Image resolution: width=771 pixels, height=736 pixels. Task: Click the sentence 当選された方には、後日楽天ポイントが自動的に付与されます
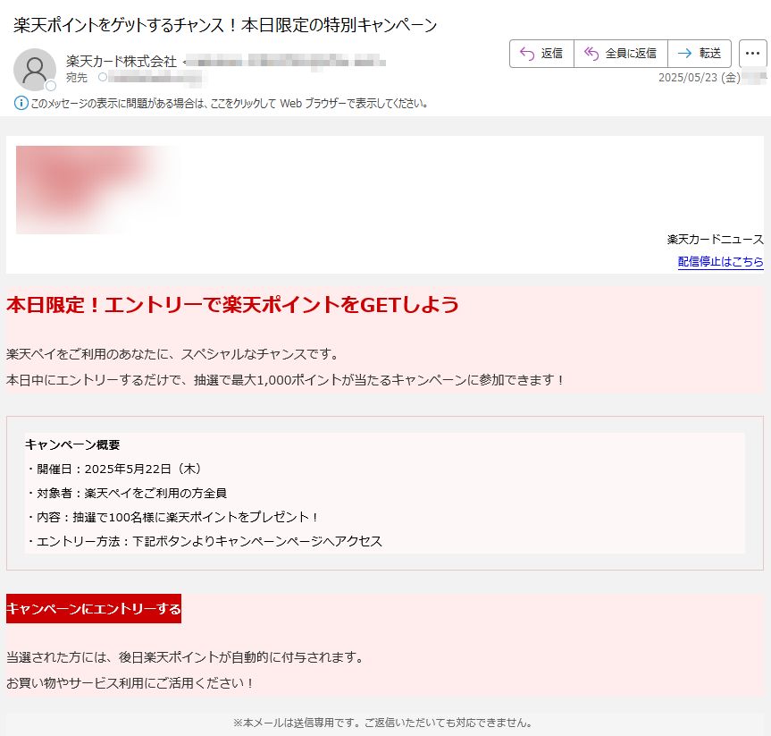185,656
